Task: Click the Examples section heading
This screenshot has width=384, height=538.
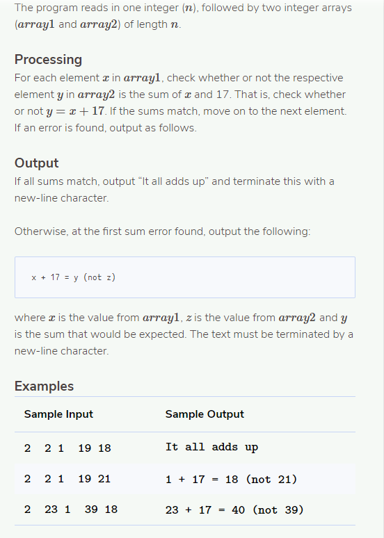Action: (44, 386)
